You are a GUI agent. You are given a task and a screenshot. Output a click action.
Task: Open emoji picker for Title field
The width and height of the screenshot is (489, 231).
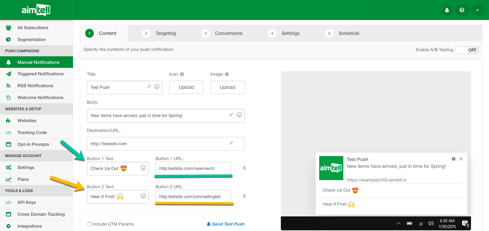[x=157, y=87]
